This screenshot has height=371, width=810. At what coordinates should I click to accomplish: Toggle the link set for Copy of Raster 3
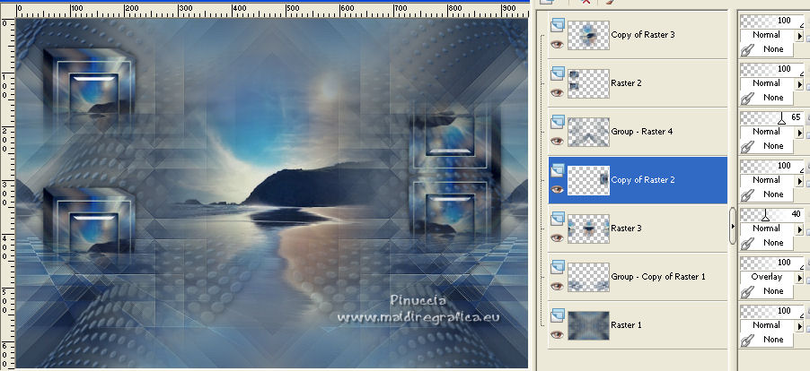747,50
